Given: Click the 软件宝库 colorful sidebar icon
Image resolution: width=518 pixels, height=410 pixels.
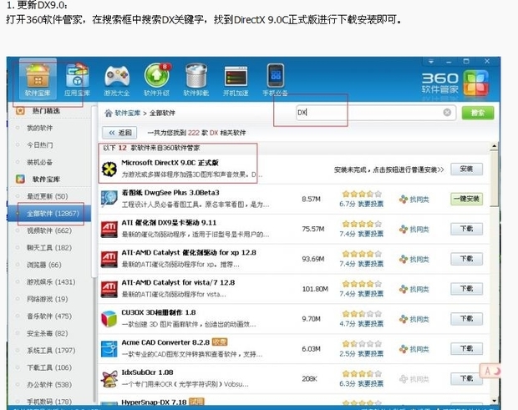Looking at the screenshot, I should [20, 179].
